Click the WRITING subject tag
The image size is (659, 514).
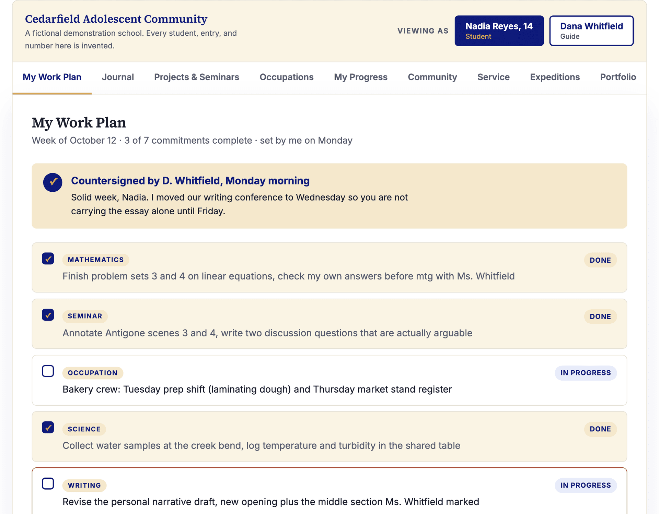(84, 485)
